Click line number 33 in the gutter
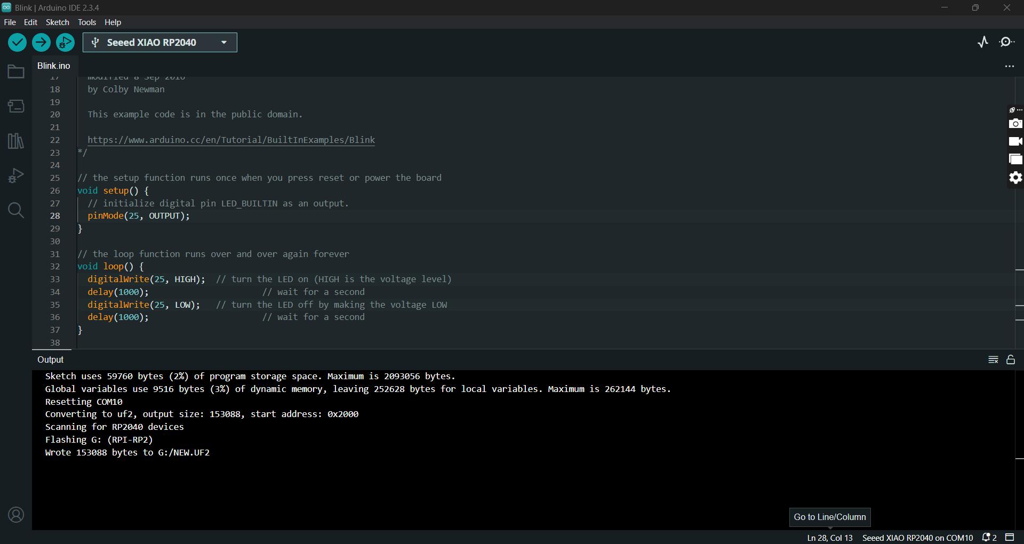 pos(55,279)
